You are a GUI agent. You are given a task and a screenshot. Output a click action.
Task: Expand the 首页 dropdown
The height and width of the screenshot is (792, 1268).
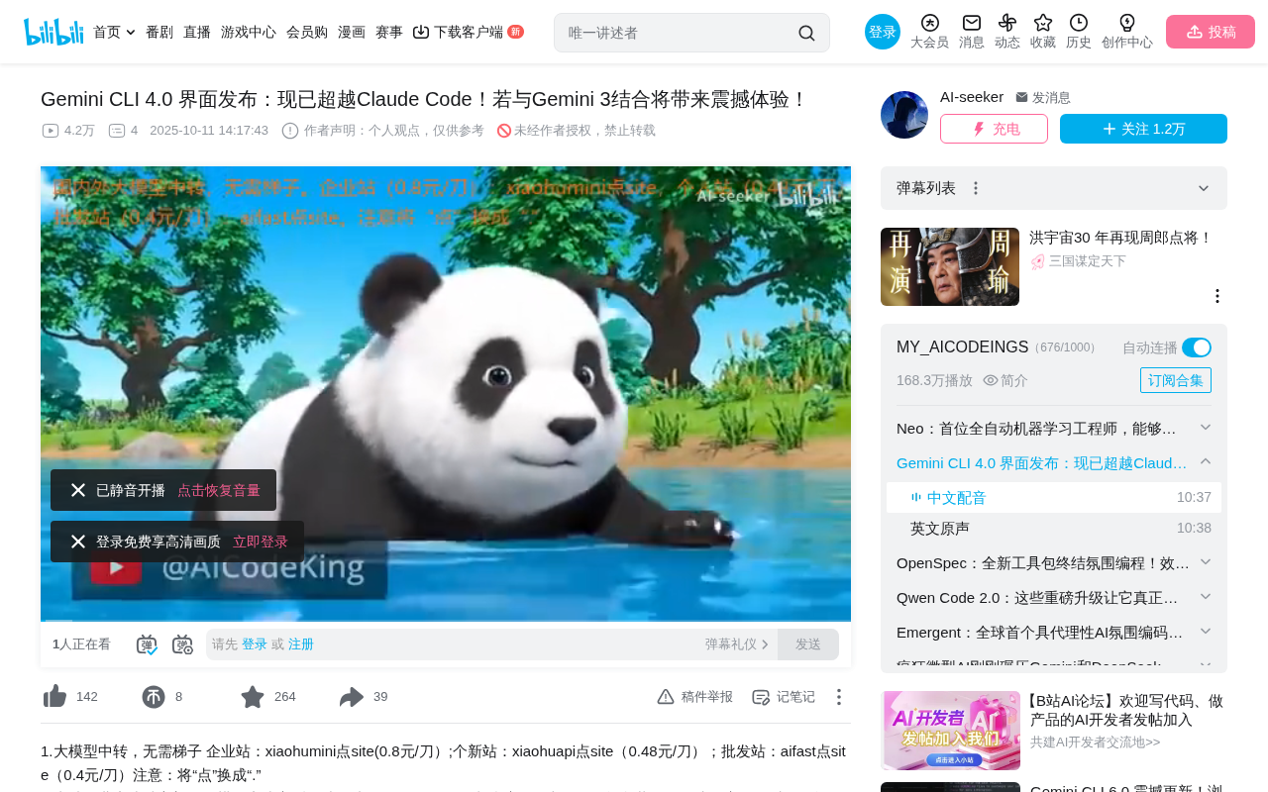[131, 33]
